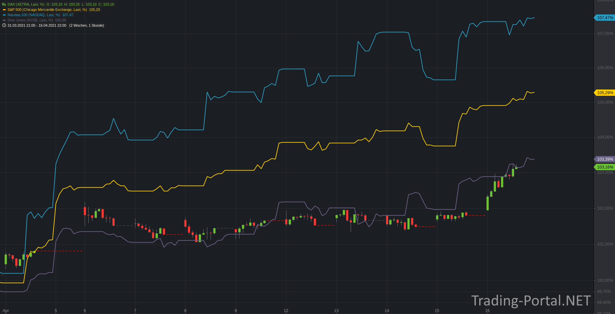The height and width of the screenshot is (314, 615).
Task: Click the Nasdaq-100 legend value 107,47
Action: click(x=68, y=15)
